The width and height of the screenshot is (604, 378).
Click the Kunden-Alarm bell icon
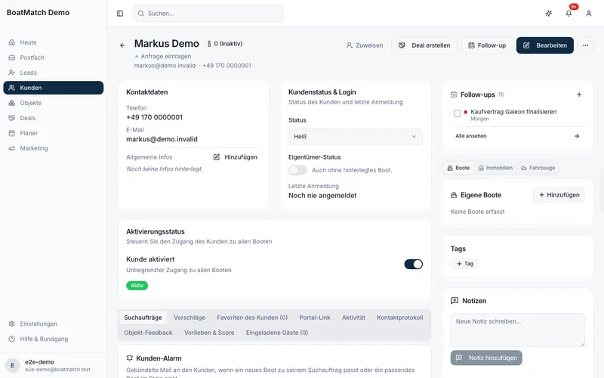[130, 358]
